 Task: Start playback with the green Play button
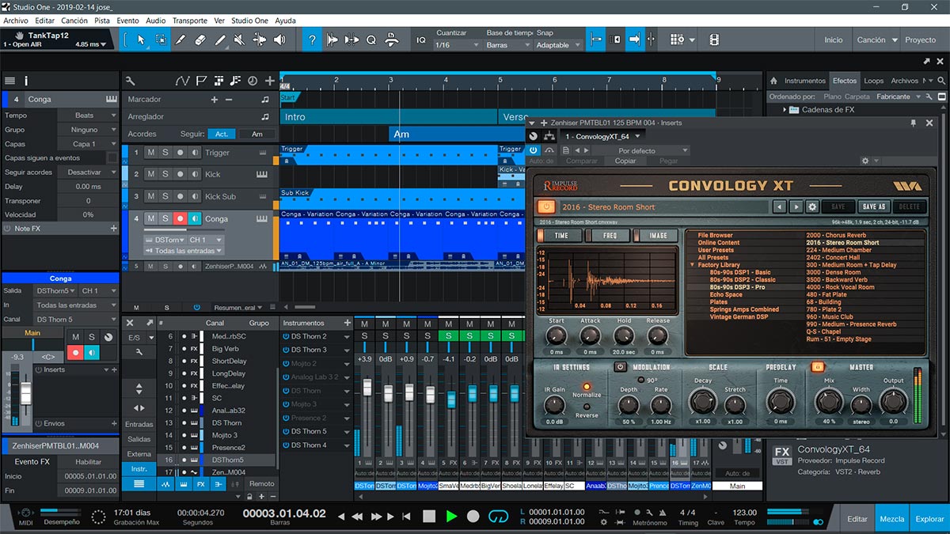click(x=451, y=516)
